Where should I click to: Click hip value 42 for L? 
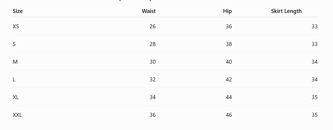(x=229, y=80)
